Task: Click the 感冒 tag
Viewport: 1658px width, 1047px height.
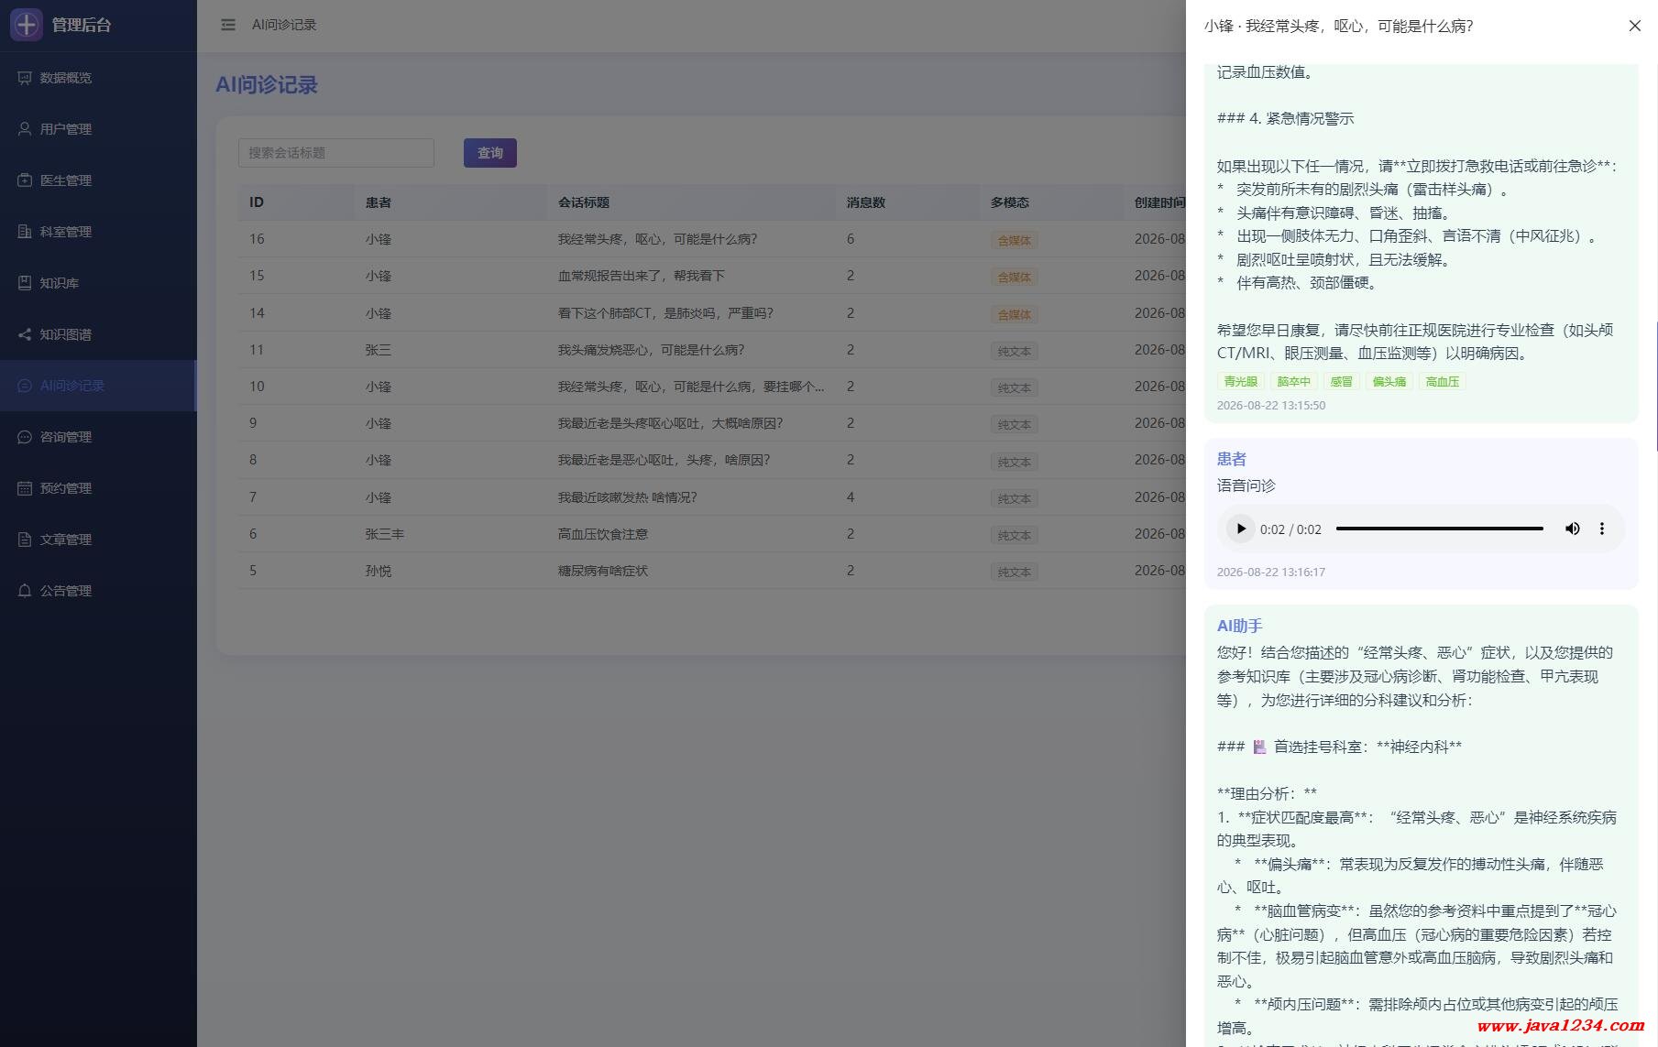Action: coord(1341,382)
